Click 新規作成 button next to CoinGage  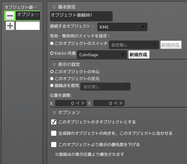pos(139,55)
